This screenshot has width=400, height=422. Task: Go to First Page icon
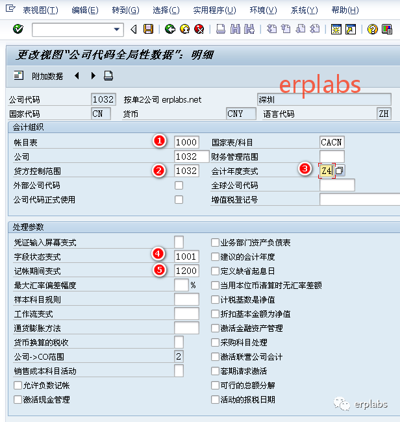(x=271, y=29)
